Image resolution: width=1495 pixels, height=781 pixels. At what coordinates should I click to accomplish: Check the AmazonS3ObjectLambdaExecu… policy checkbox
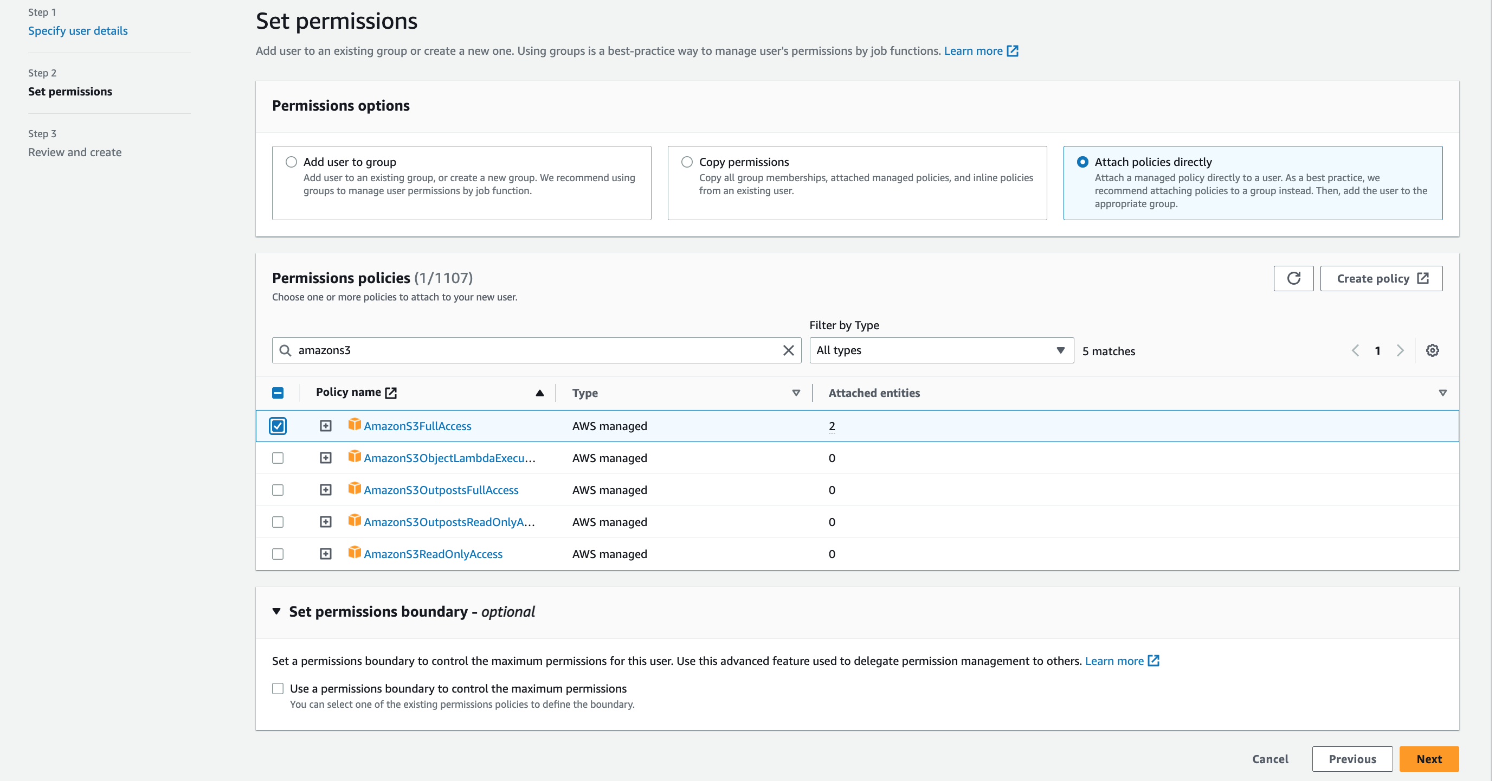(278, 458)
